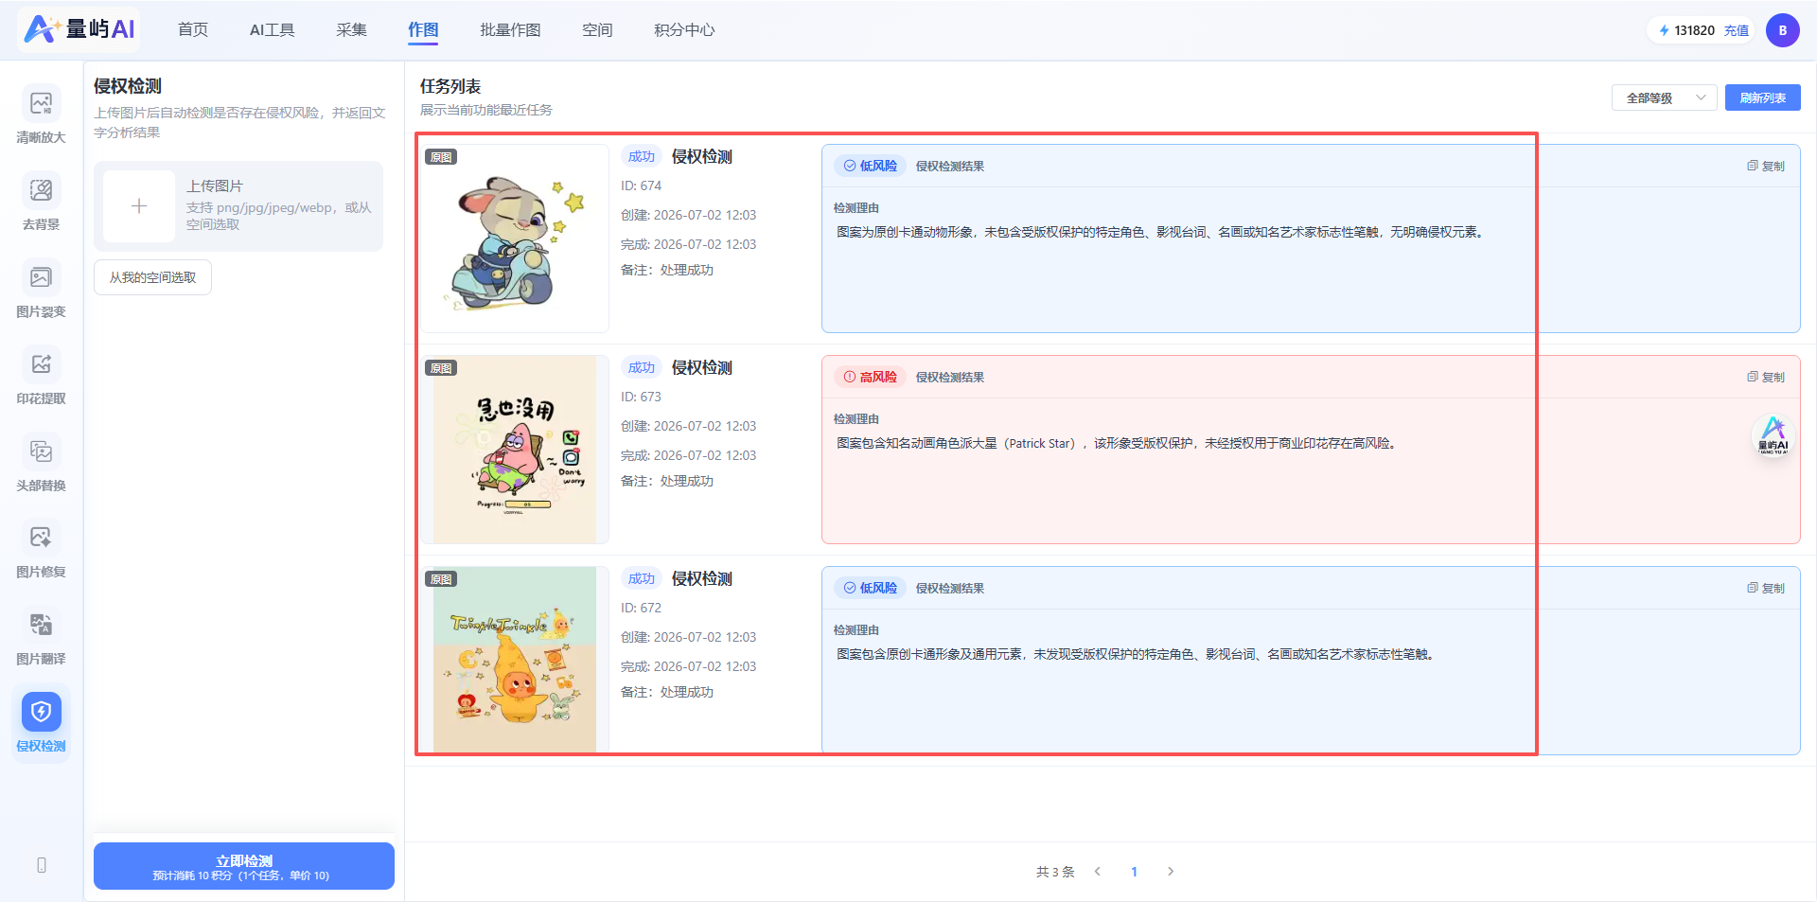Click the text ID: 674
This screenshot has width=1817, height=902.
coord(641,186)
